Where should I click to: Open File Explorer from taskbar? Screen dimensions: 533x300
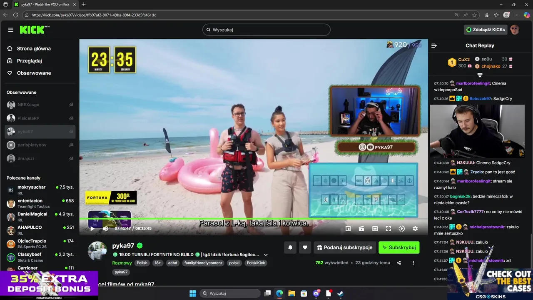[292, 293]
